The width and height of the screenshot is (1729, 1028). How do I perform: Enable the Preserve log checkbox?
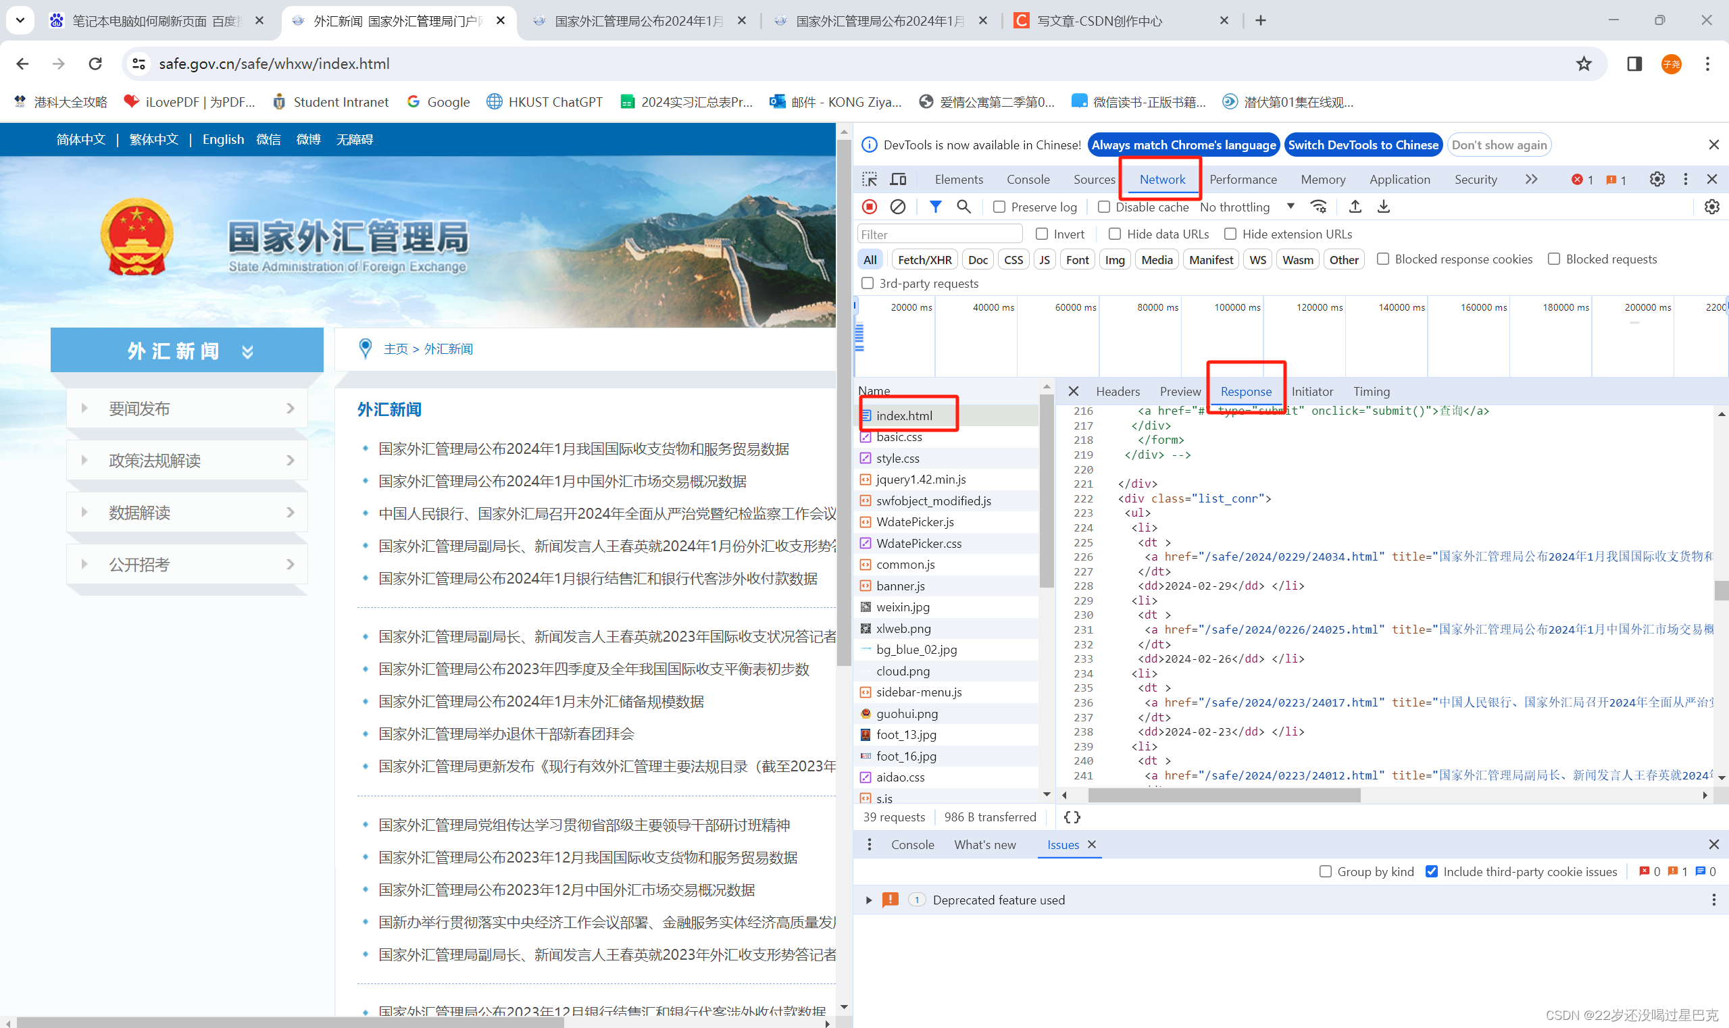pyautogui.click(x=999, y=207)
